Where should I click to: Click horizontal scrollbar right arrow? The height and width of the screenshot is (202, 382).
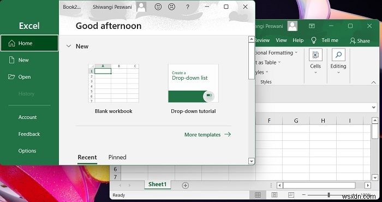click(368, 186)
